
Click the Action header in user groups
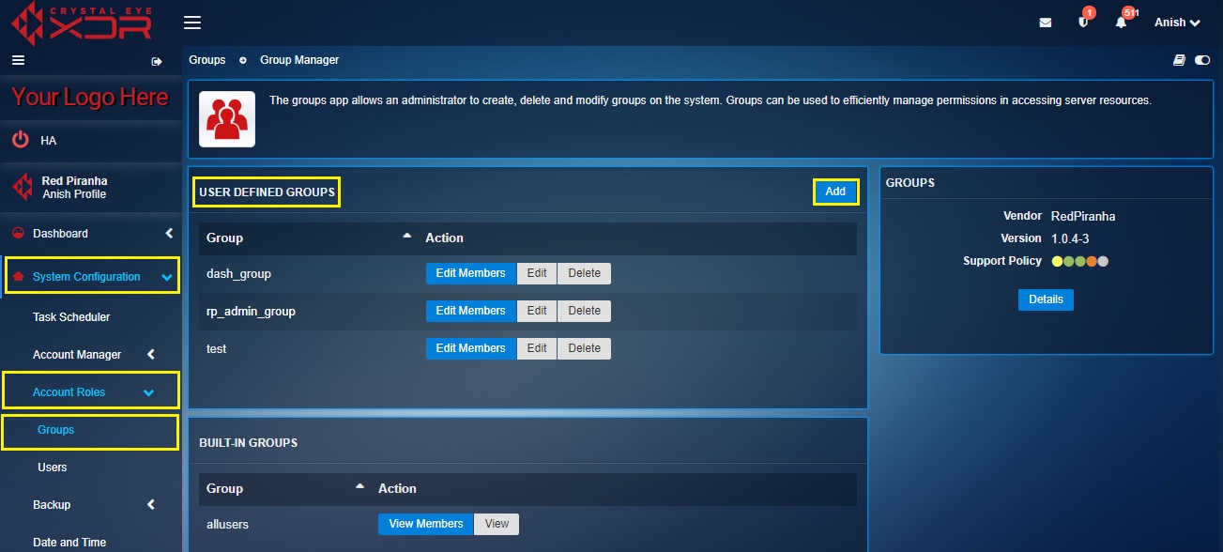click(x=444, y=238)
